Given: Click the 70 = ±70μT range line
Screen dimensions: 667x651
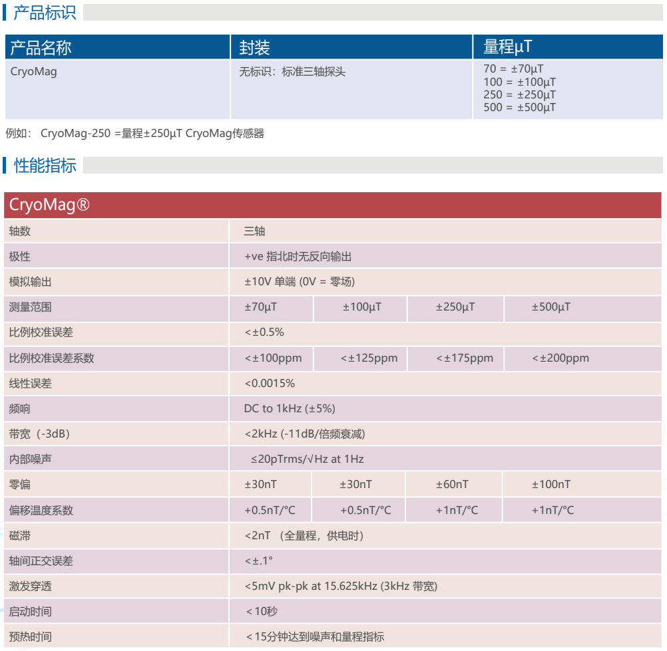Looking at the screenshot, I should coord(513,69).
